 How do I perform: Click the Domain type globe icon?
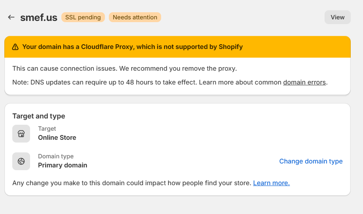[x=21, y=161]
